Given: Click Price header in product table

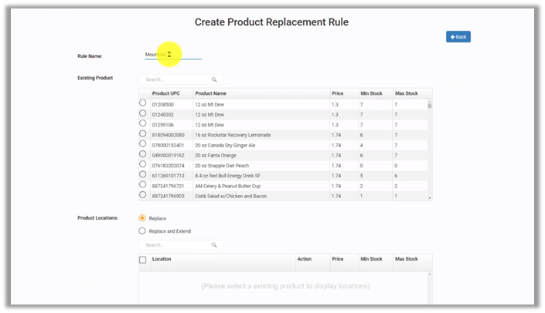Looking at the screenshot, I should point(337,93).
